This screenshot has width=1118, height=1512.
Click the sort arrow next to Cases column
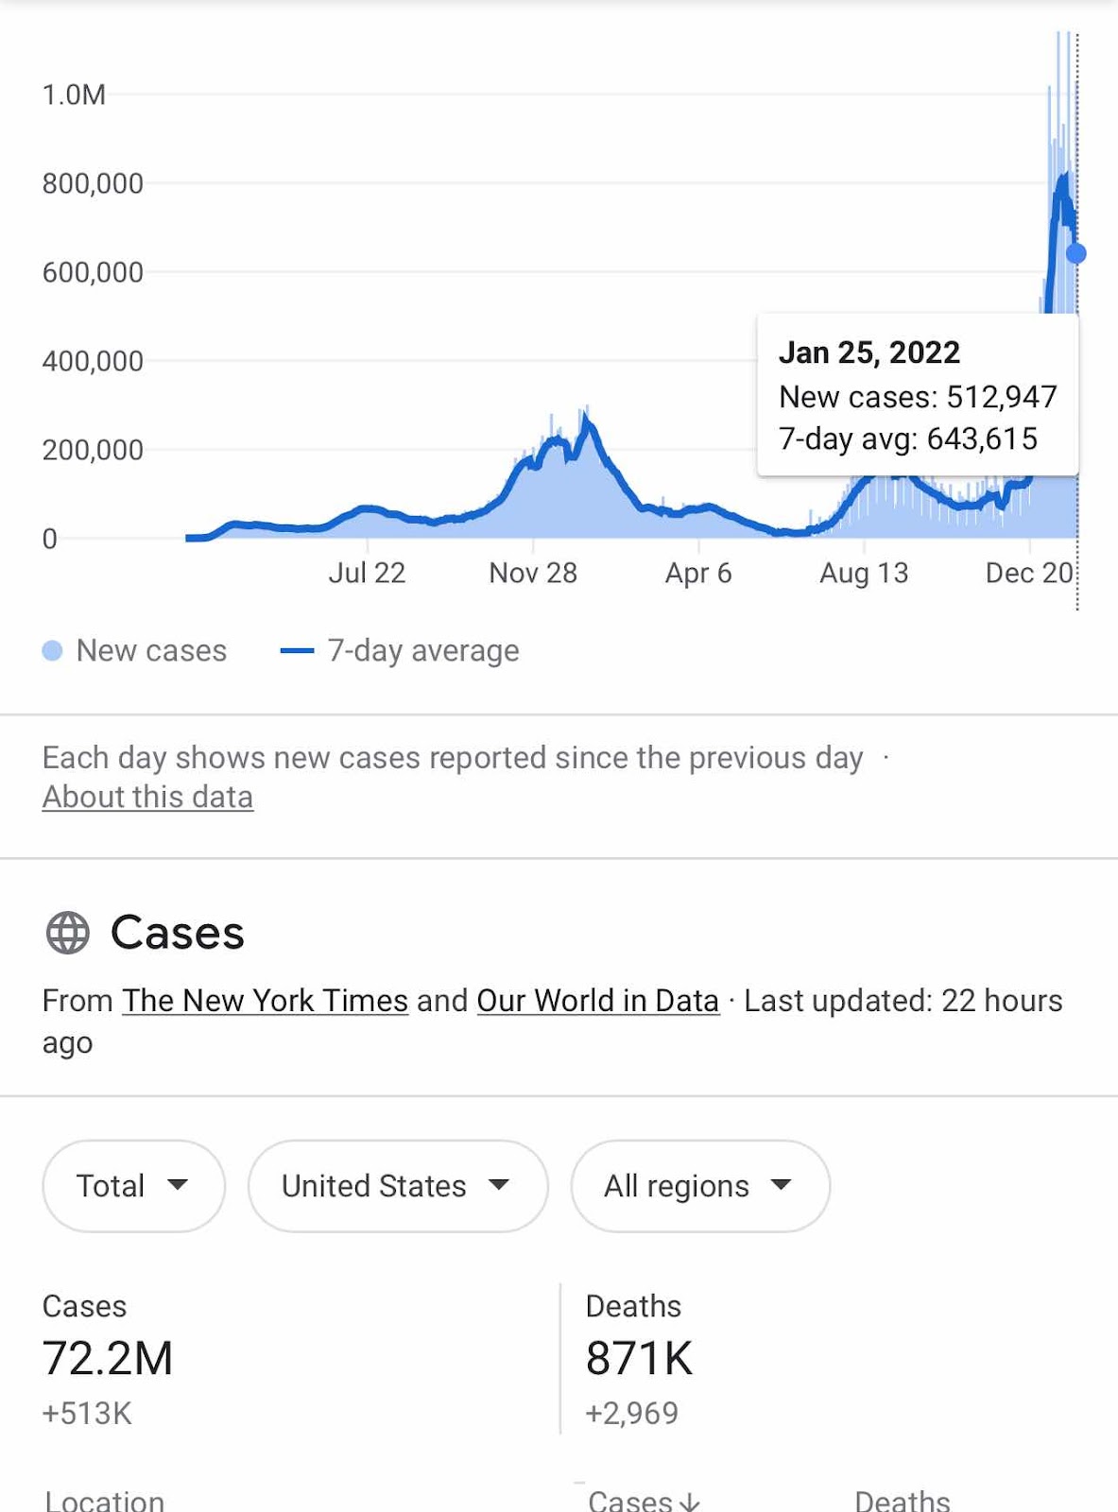[x=689, y=1502]
